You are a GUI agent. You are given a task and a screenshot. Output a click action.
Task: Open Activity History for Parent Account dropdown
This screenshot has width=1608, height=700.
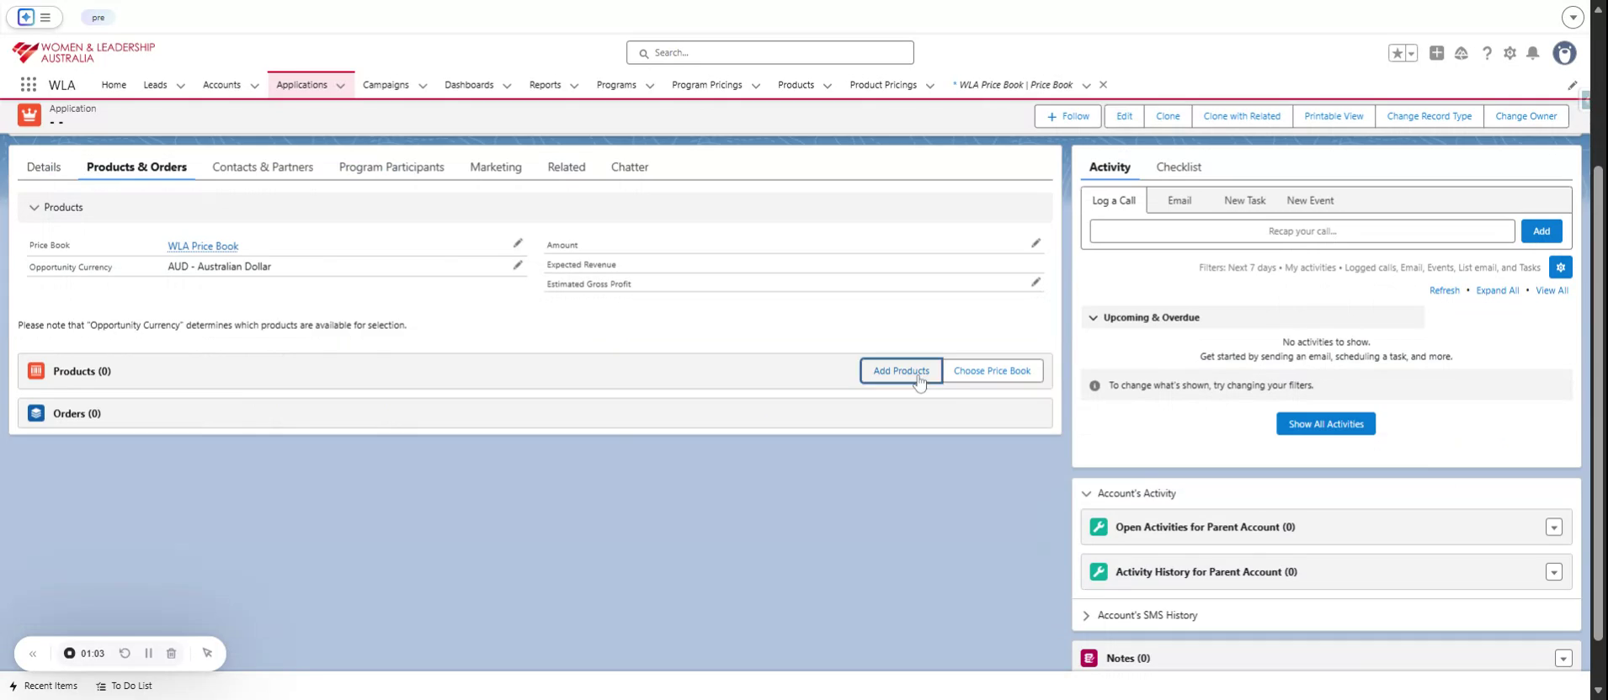pos(1554,572)
